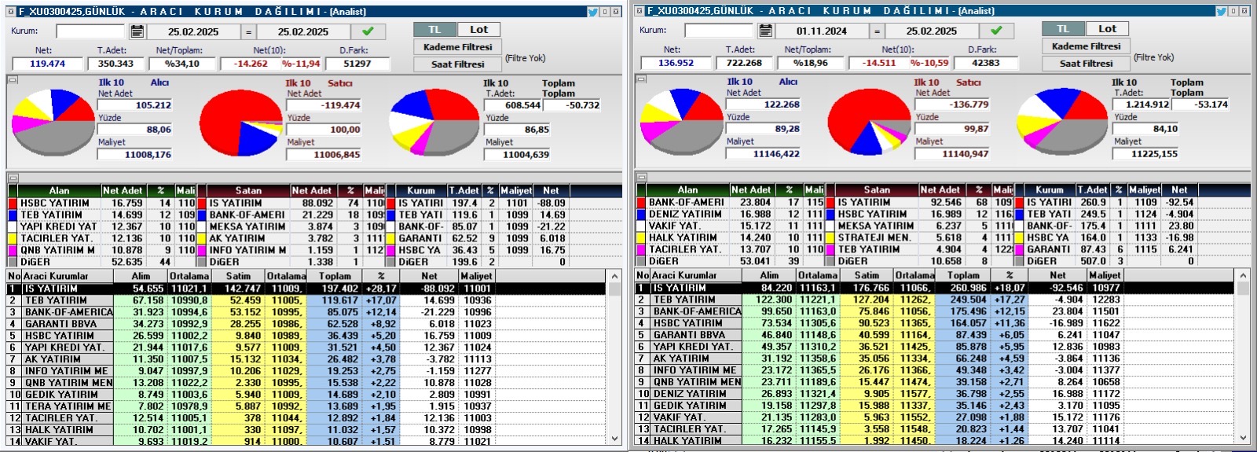Viewport: 1257px width, 452px height.
Task: Click Satim column header in left window
Action: click(x=238, y=276)
